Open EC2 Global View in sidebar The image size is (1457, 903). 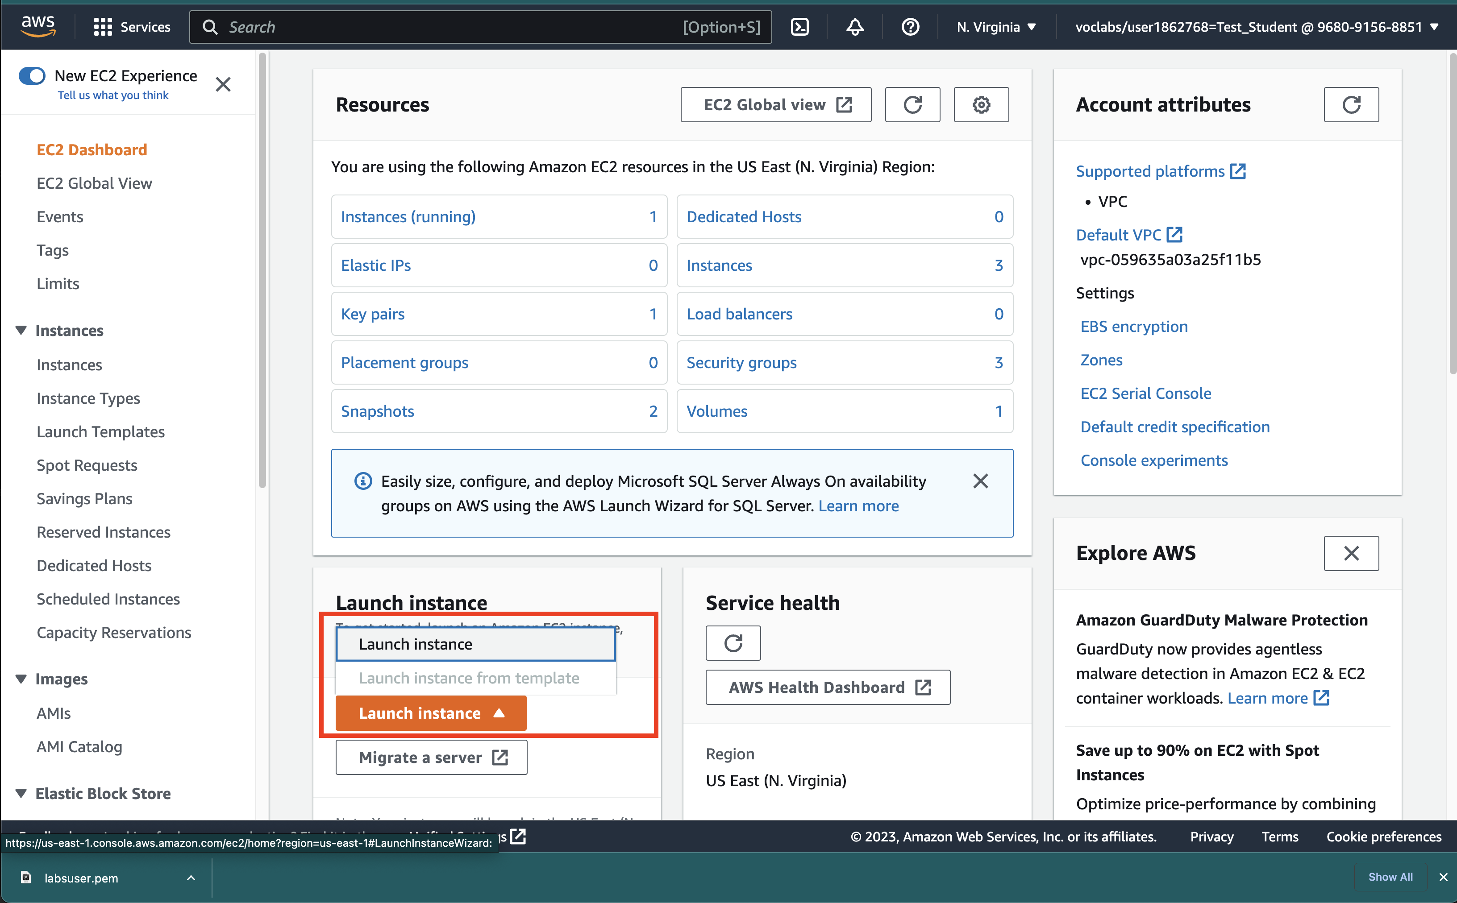(94, 183)
